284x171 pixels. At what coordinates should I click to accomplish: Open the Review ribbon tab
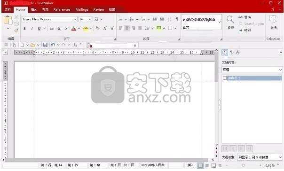point(99,9)
